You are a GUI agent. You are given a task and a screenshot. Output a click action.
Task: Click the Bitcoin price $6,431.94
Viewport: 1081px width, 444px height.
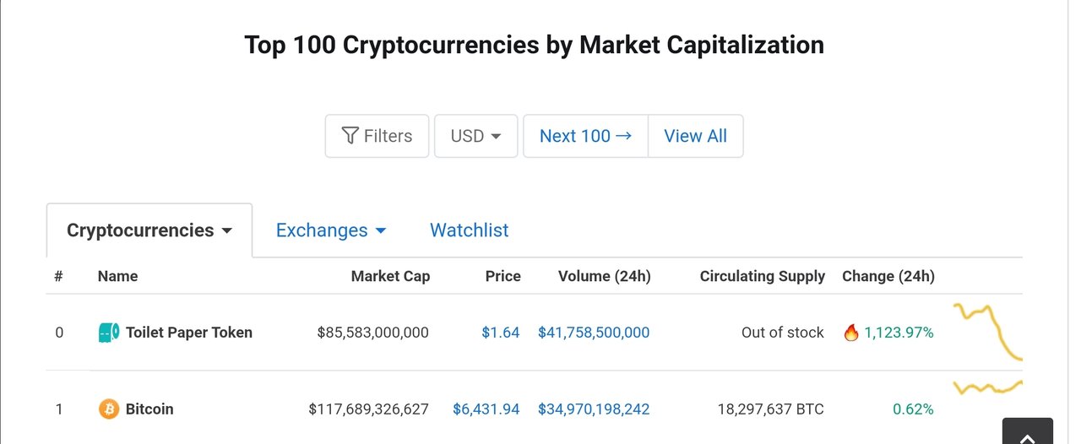[486, 409]
